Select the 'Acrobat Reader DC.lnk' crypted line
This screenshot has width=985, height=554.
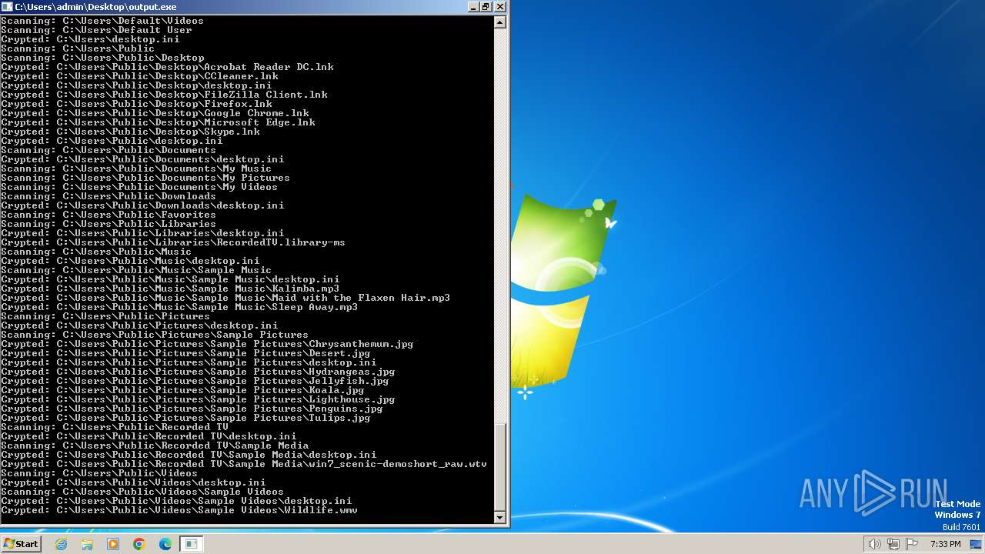(167, 67)
